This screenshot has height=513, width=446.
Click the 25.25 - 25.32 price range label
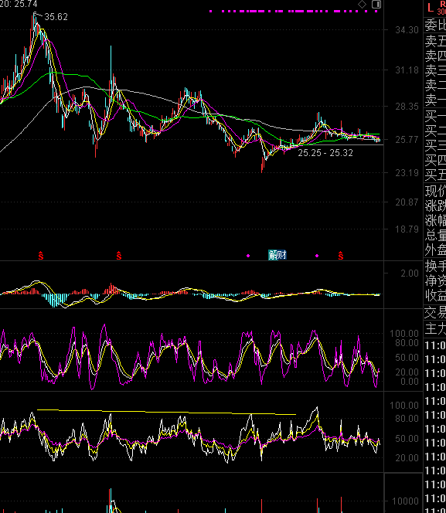click(x=325, y=153)
